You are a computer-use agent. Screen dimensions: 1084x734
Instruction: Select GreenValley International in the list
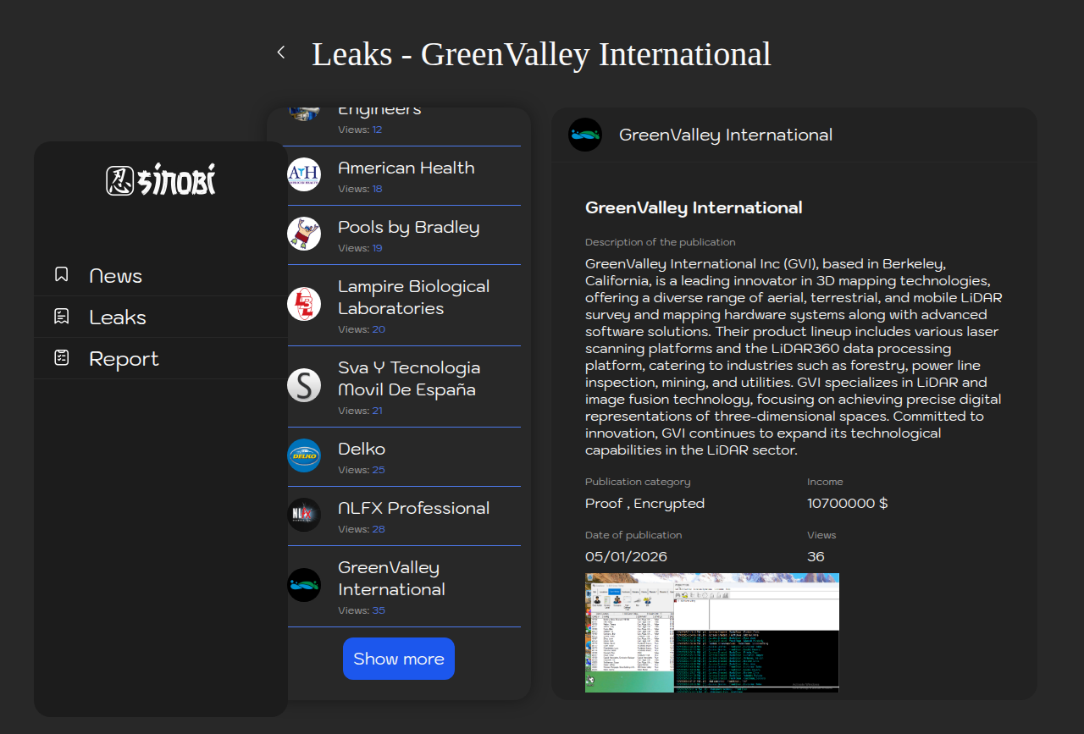point(391,578)
